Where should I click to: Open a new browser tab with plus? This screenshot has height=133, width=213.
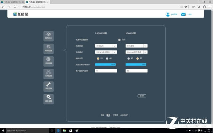(52, 2)
